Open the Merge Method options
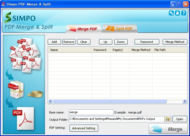This screenshot has width=190, height=136. point(175,42)
